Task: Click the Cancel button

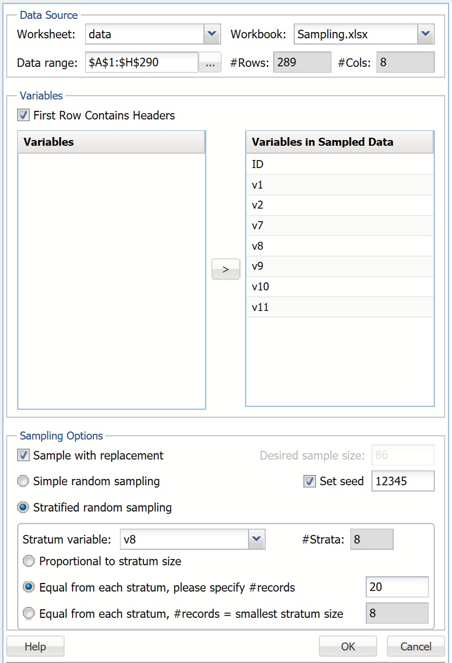Action: click(x=415, y=646)
